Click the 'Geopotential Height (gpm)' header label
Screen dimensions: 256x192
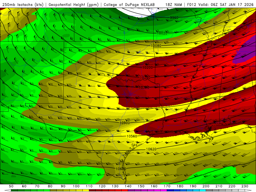74,4
